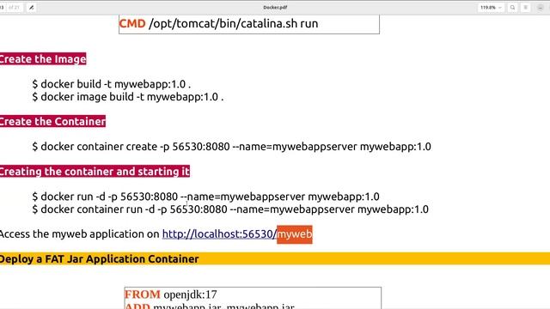550x309 pixels.
Task: Click the annotation pencil icon in the toolbar
Action: pyautogui.click(x=31, y=8)
